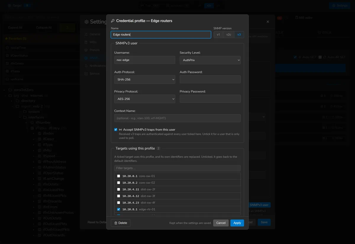Viewport: 355px width, 244px height.
Task: Toggle Auto-fill SET checkbox in main window
Action: pos(320,57)
